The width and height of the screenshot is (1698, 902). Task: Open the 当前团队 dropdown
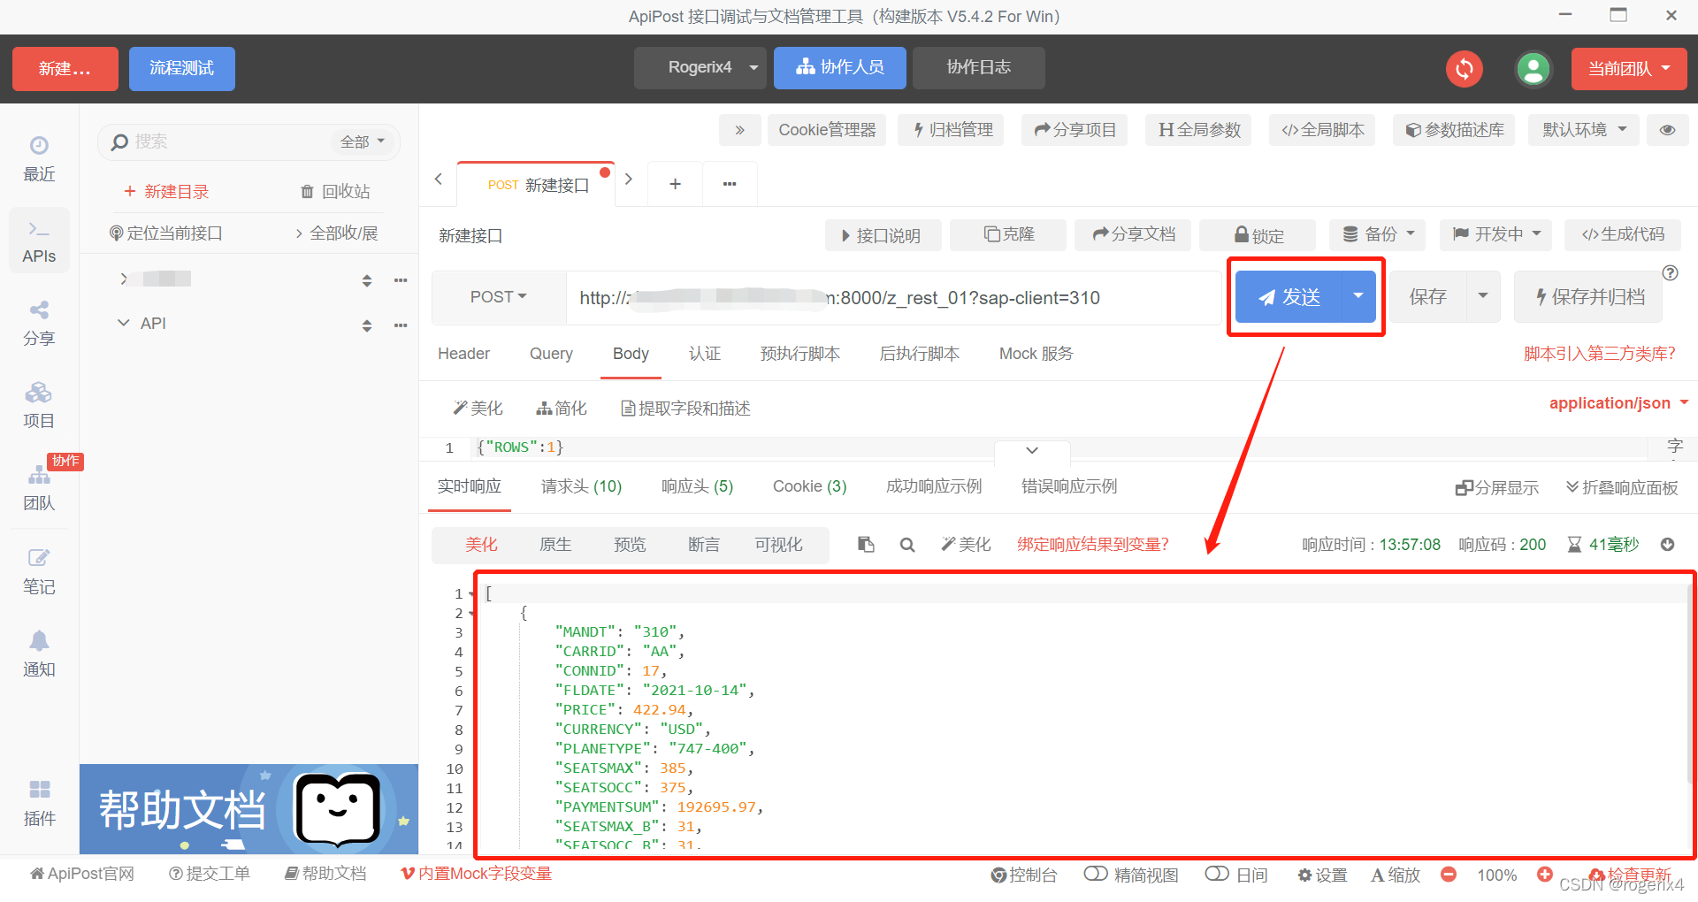(x=1629, y=69)
